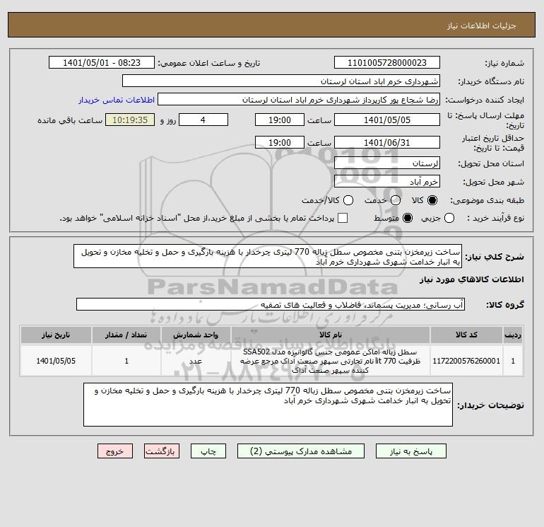Click the response deadline date 1401/05/05 field
The image size is (544, 527).
point(387,120)
